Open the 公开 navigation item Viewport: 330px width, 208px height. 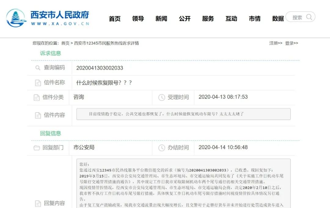[185, 19]
